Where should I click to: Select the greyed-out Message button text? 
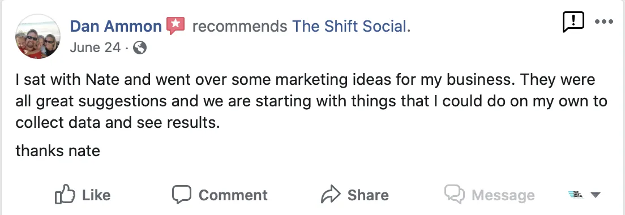coord(503,195)
